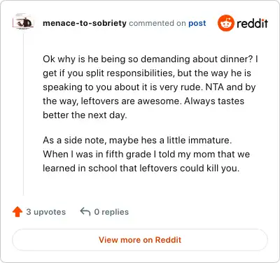280x263 pixels.
Task: Click the line beginning "As a side note"
Action: [x=137, y=141]
